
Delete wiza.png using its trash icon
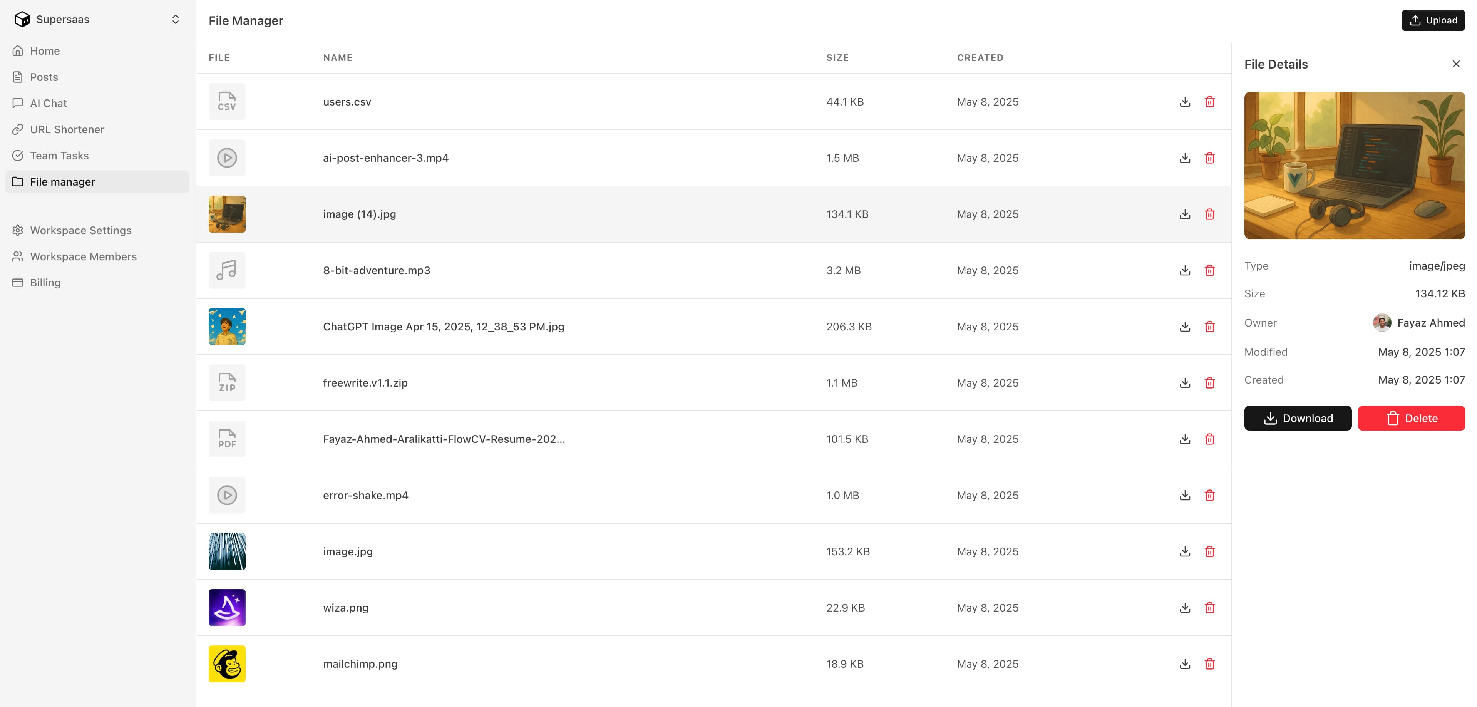(1209, 608)
